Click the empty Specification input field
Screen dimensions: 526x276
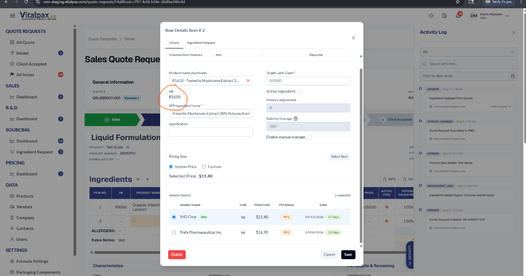[211, 132]
